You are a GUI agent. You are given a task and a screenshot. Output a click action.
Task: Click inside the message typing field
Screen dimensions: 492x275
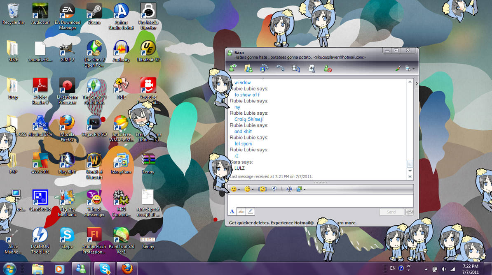320,201
